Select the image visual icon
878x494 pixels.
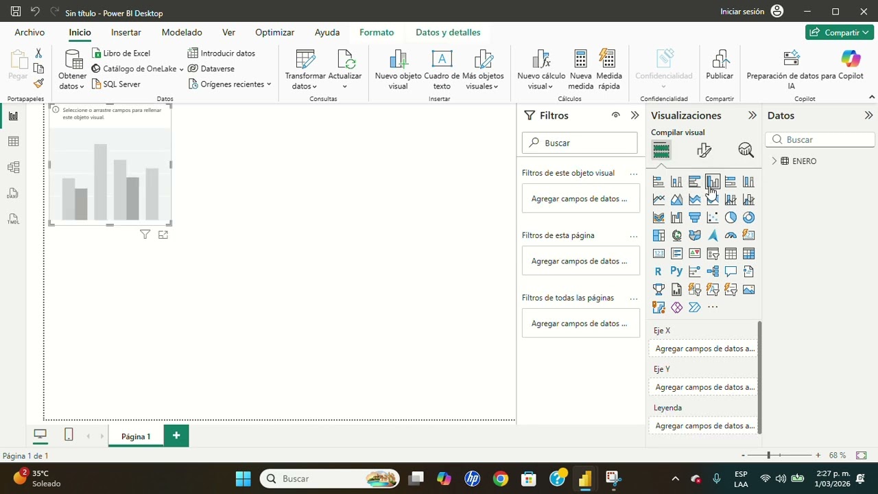click(748, 290)
